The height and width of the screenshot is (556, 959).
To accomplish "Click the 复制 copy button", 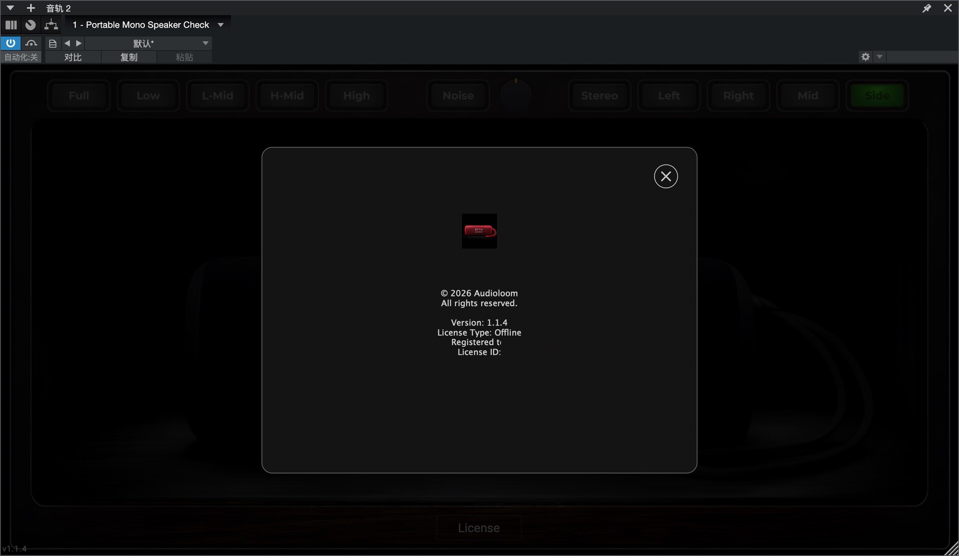I will click(129, 57).
